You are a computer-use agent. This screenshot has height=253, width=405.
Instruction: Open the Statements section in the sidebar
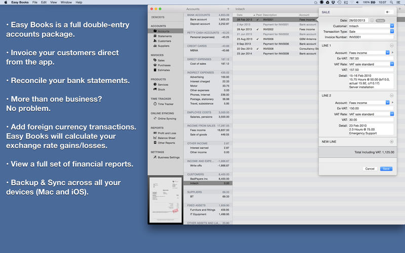tap(164, 36)
